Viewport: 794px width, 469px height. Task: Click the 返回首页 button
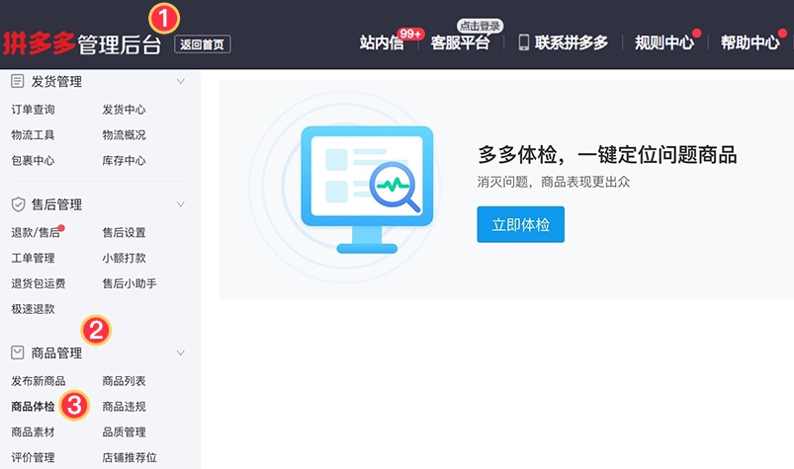203,44
